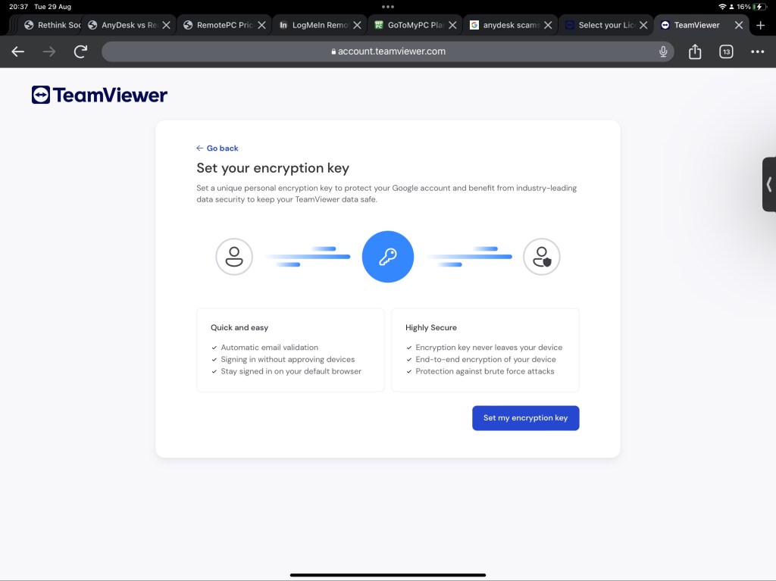This screenshot has width=776, height=581.
Task: Close the Select your Lic tab
Action: (643, 25)
